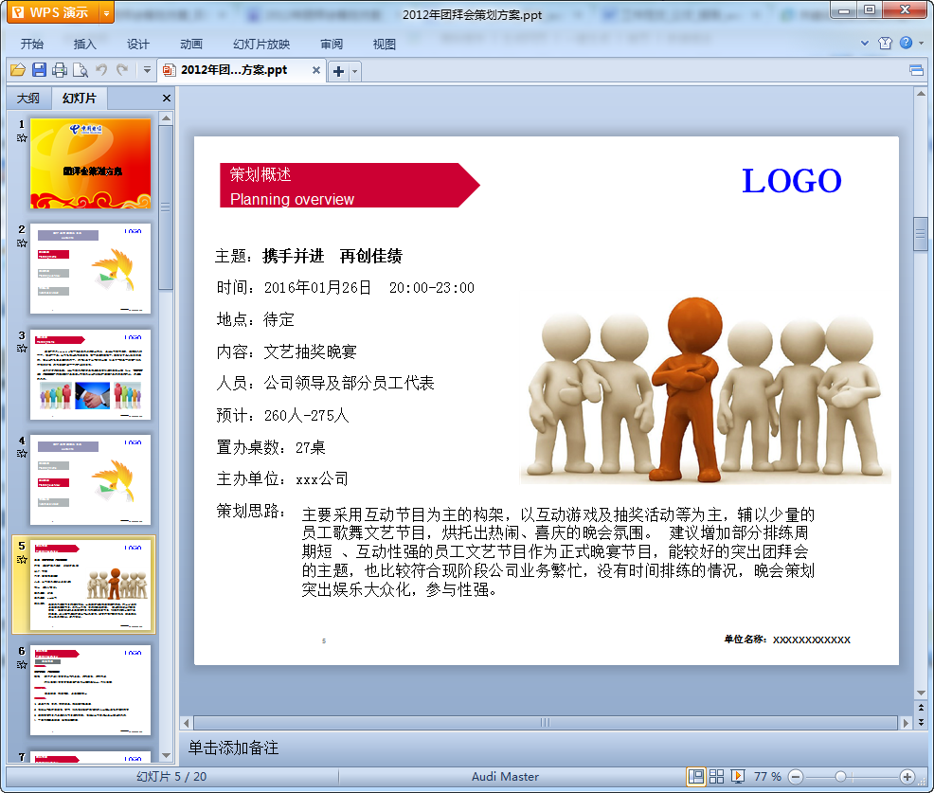934x793 pixels.
Task: Switch to Slide Sorter view icon
Action: tap(716, 776)
